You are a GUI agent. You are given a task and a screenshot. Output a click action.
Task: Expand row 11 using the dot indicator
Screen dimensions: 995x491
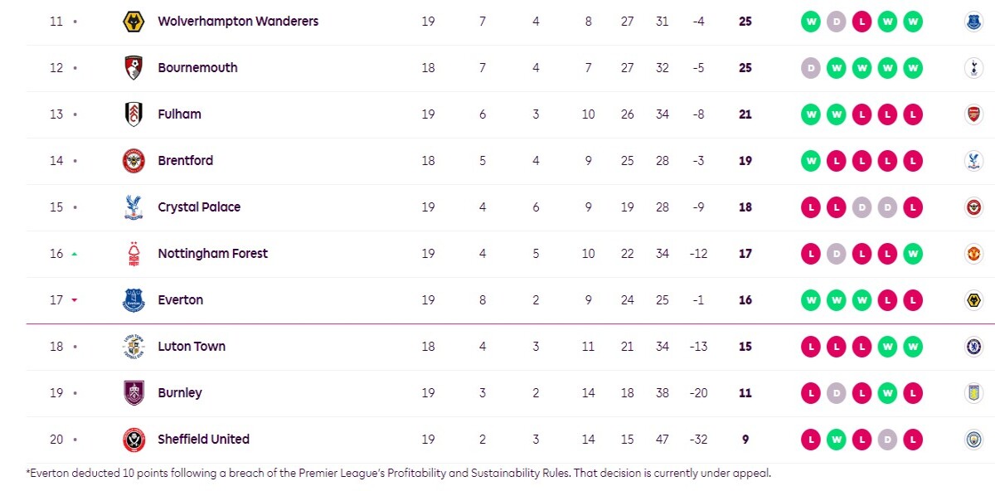coord(75,22)
